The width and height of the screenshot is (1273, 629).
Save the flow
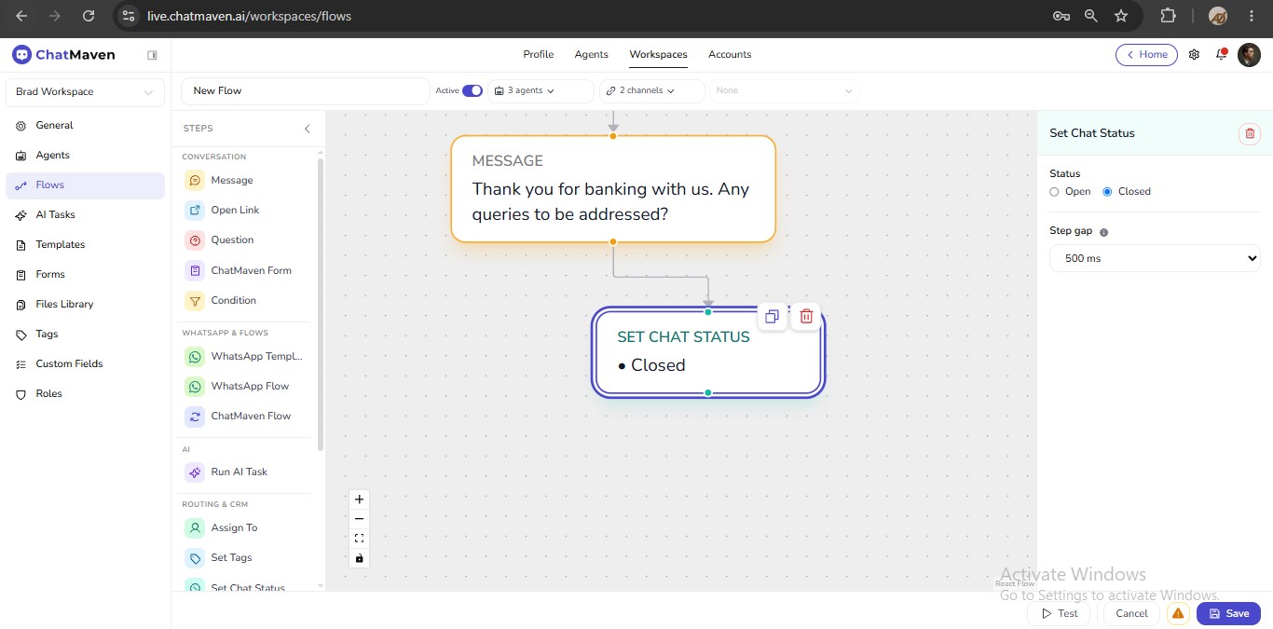[1228, 613]
